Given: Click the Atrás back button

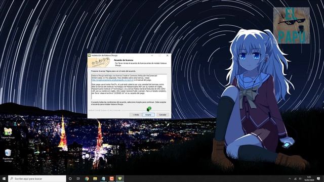Looking at the screenshot, I should click(136, 115).
